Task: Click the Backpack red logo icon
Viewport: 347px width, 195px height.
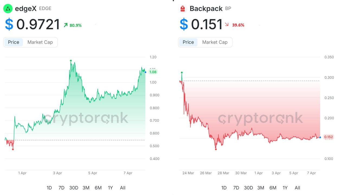Action: (x=182, y=9)
